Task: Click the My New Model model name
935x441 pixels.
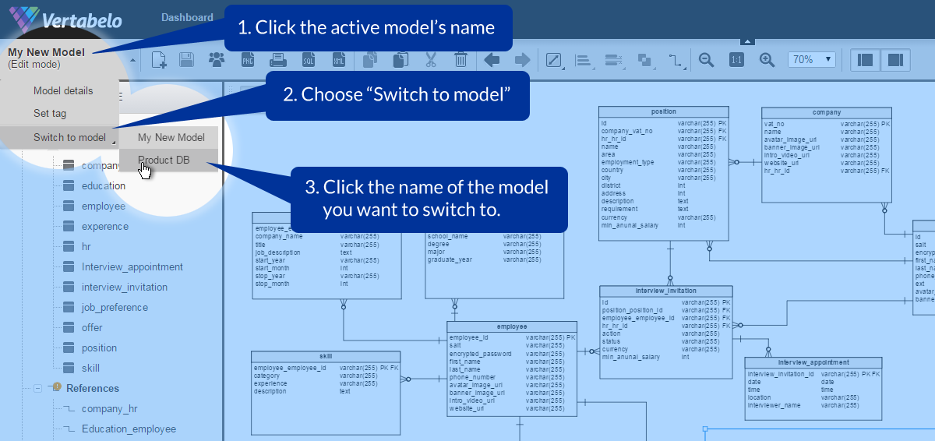Action: pos(46,52)
